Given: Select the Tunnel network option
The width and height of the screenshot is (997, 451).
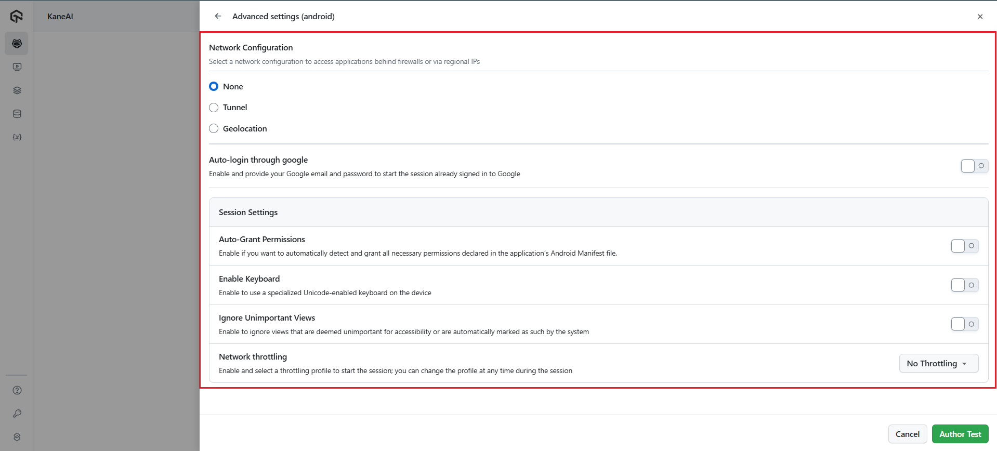Looking at the screenshot, I should tap(214, 108).
